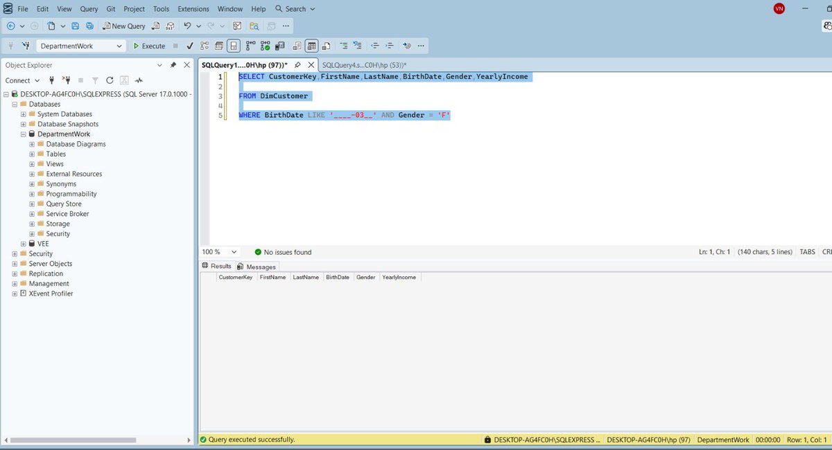Toggle Results to Grid icon
Screen dimensions: 832x450
(x=312, y=46)
